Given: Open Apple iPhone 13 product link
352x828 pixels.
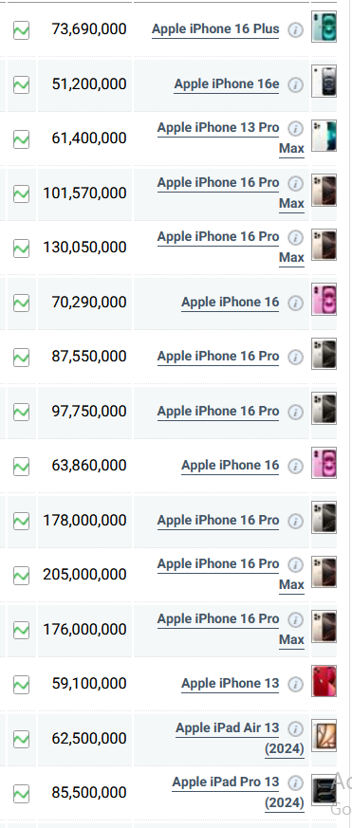Looking at the screenshot, I should [230, 683].
